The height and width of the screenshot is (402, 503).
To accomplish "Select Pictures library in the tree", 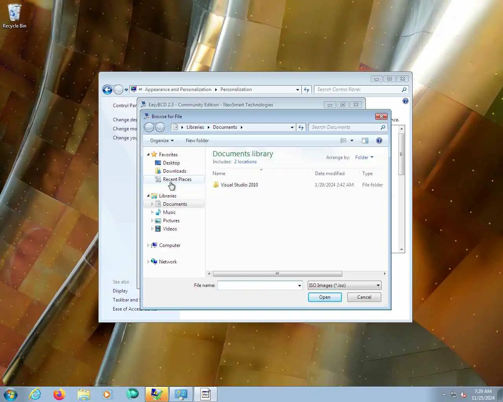I will pos(171,221).
